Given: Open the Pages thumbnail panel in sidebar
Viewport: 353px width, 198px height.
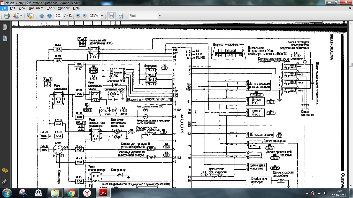Looking at the screenshot, I should coord(5,27).
